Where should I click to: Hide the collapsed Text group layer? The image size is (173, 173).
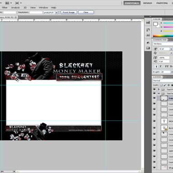(x=154, y=89)
